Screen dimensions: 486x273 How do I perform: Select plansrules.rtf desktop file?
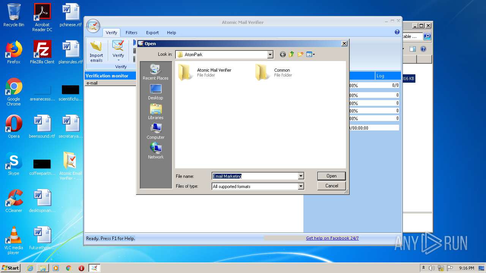coord(71,52)
